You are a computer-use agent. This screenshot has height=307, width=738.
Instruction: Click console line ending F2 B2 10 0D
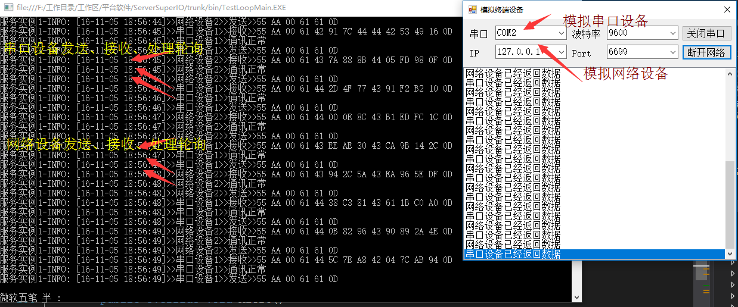(x=226, y=89)
